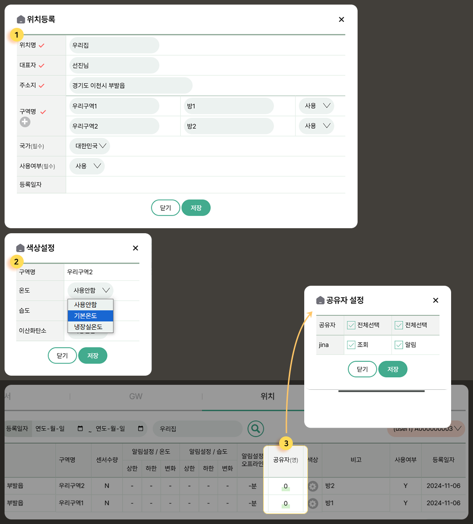The image size is (473, 524).
Task: Toggle the 알림 checkbox for jina
Action: [x=399, y=345]
